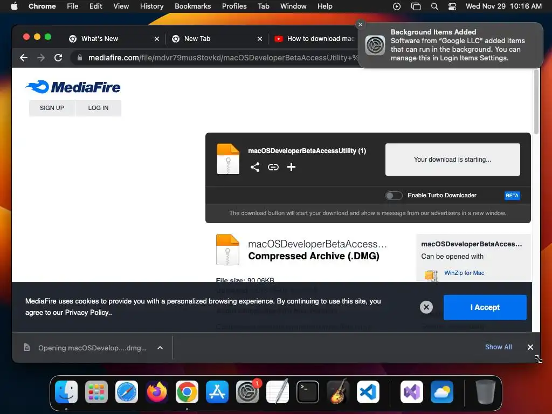Click Show All downloads link
The height and width of the screenshot is (414, 552).
point(498,347)
